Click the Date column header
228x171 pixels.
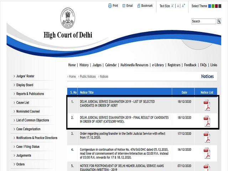(184, 92)
